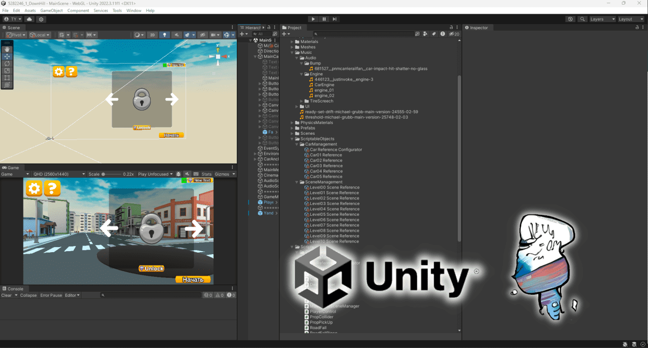Select the Scale tool in Scene view
Image resolution: width=648 pixels, height=348 pixels.
pos(7,71)
